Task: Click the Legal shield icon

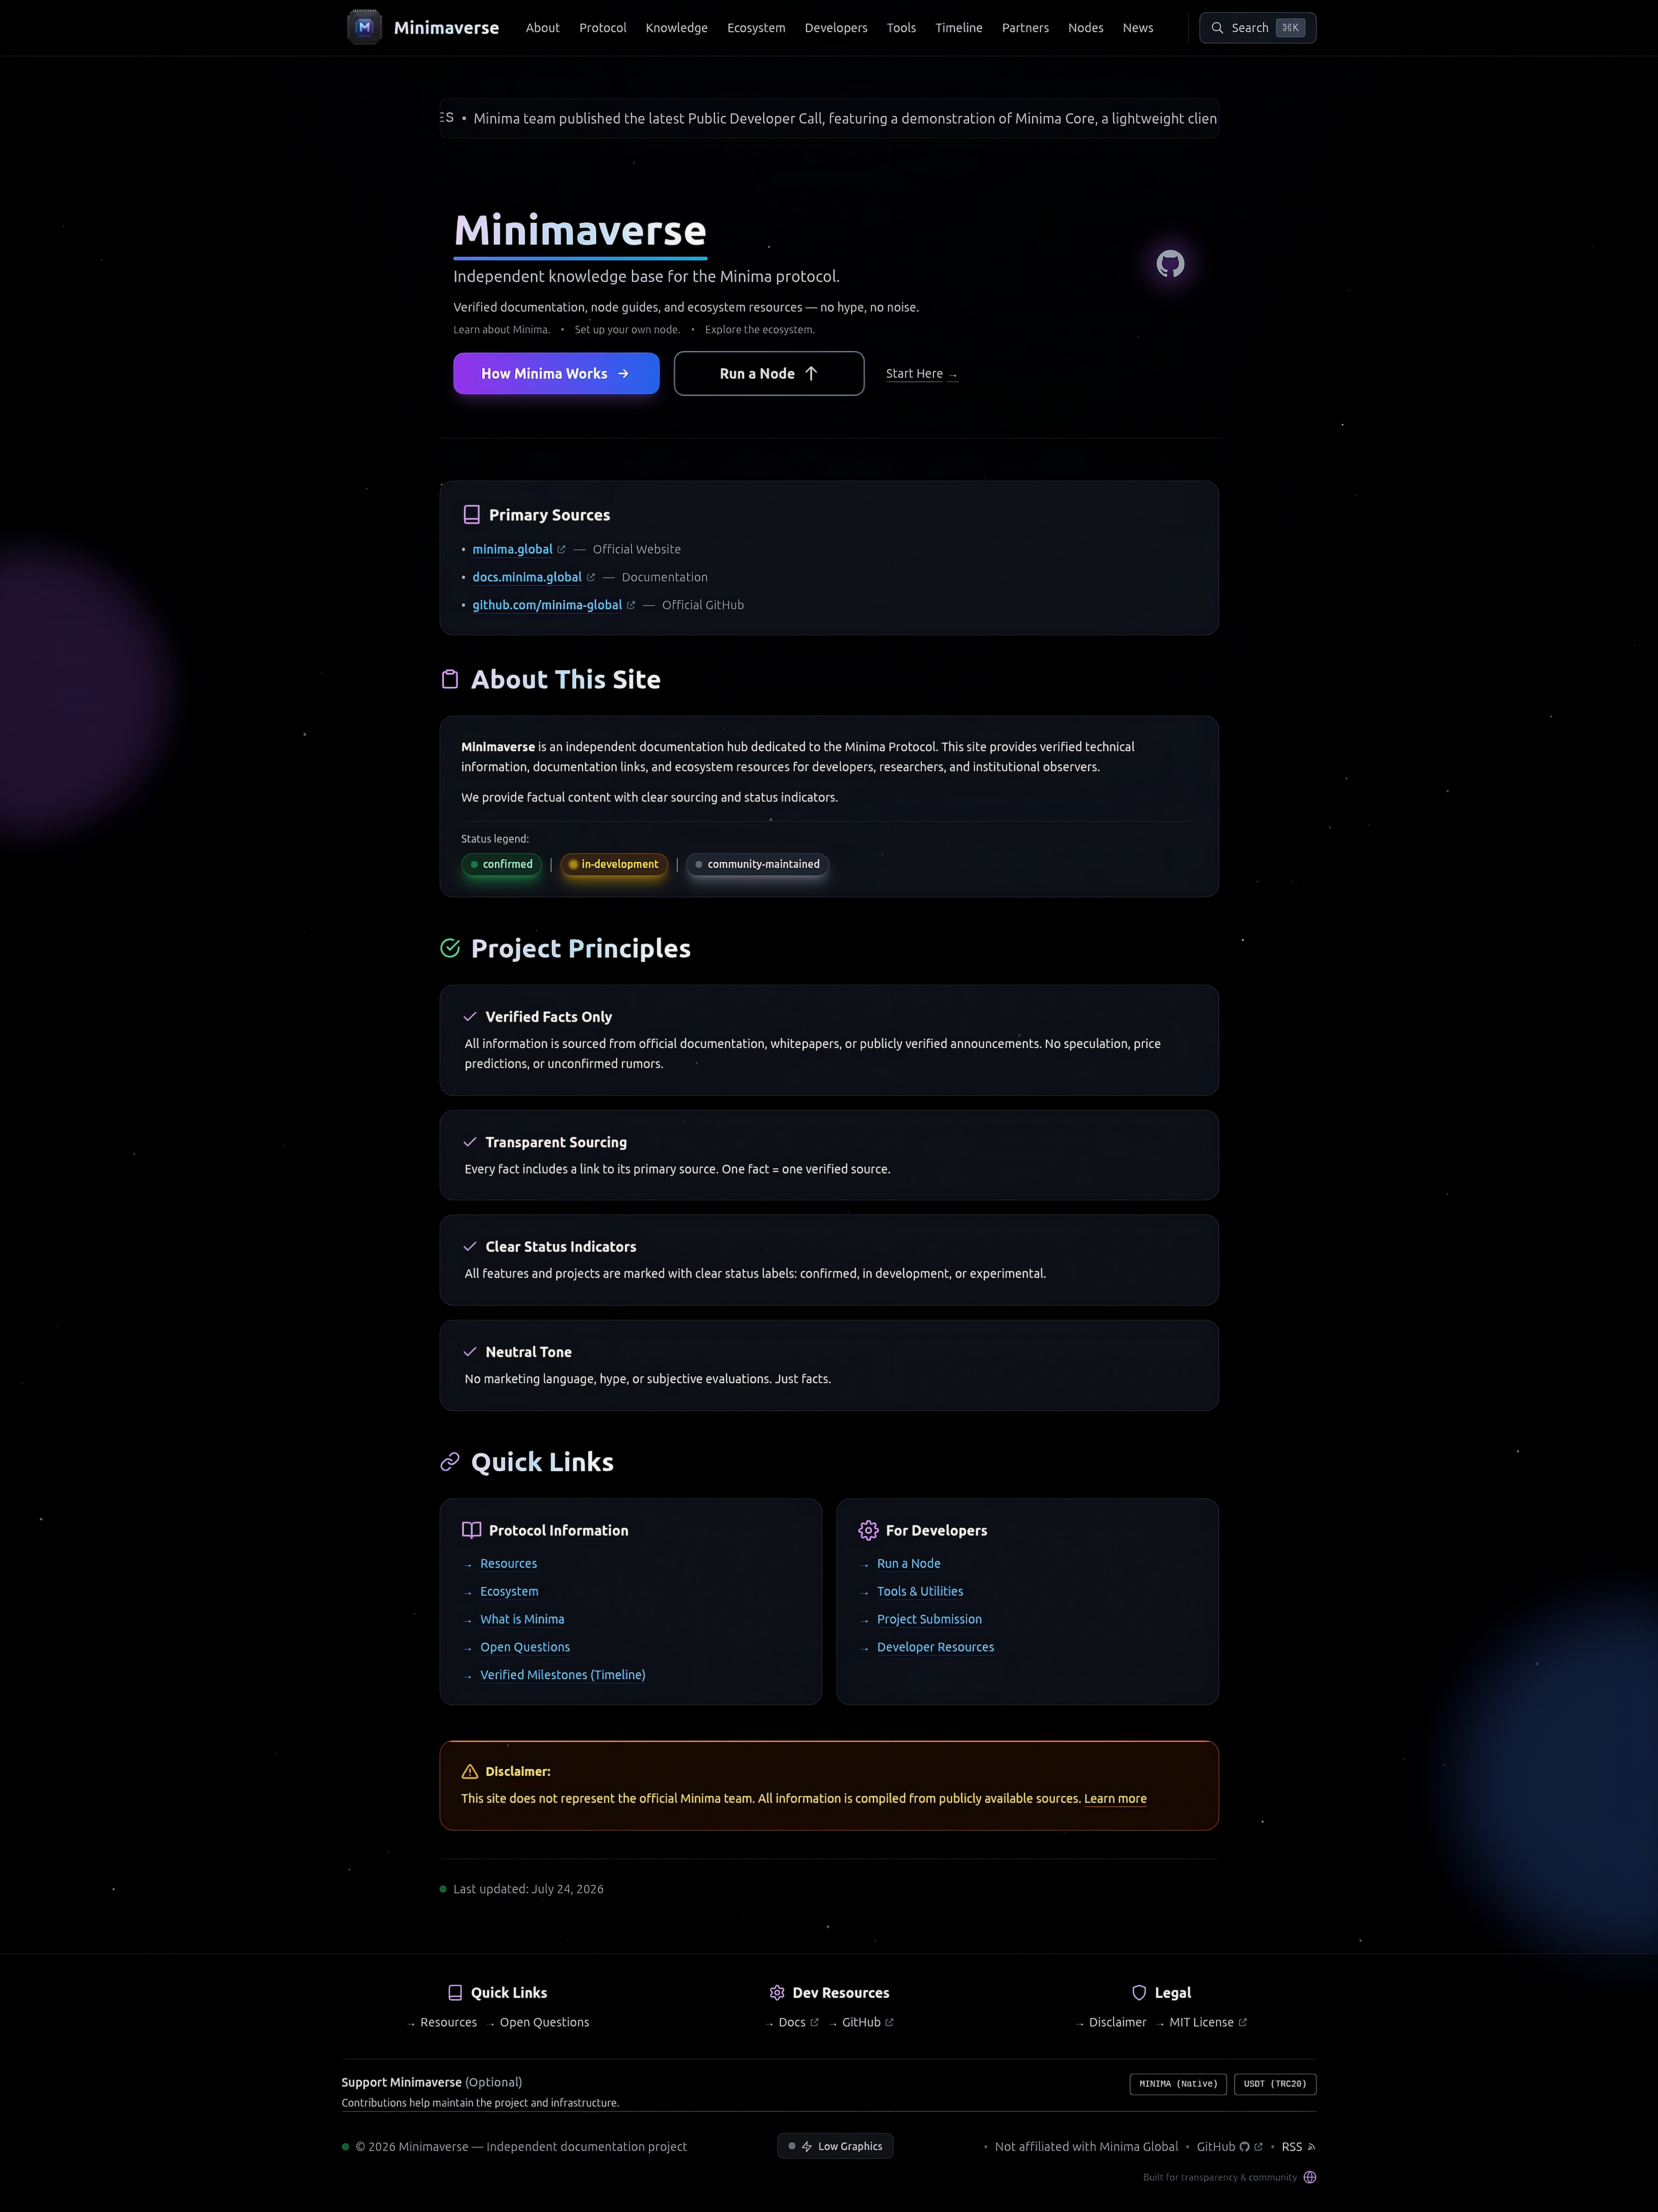Action: pyautogui.click(x=1139, y=1992)
